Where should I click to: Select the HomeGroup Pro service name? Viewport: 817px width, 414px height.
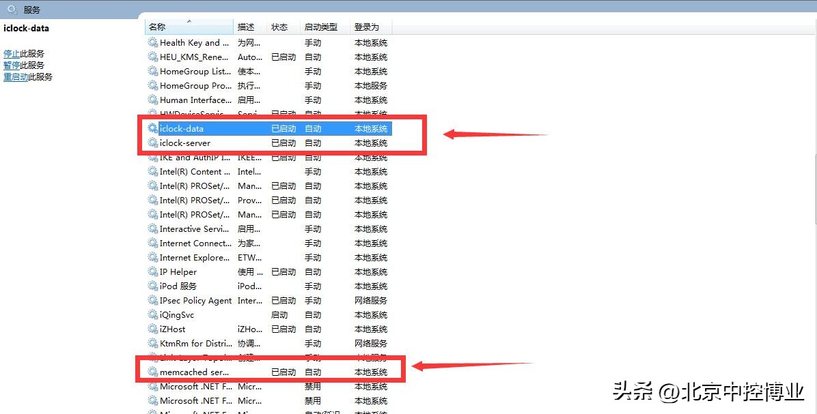point(195,86)
